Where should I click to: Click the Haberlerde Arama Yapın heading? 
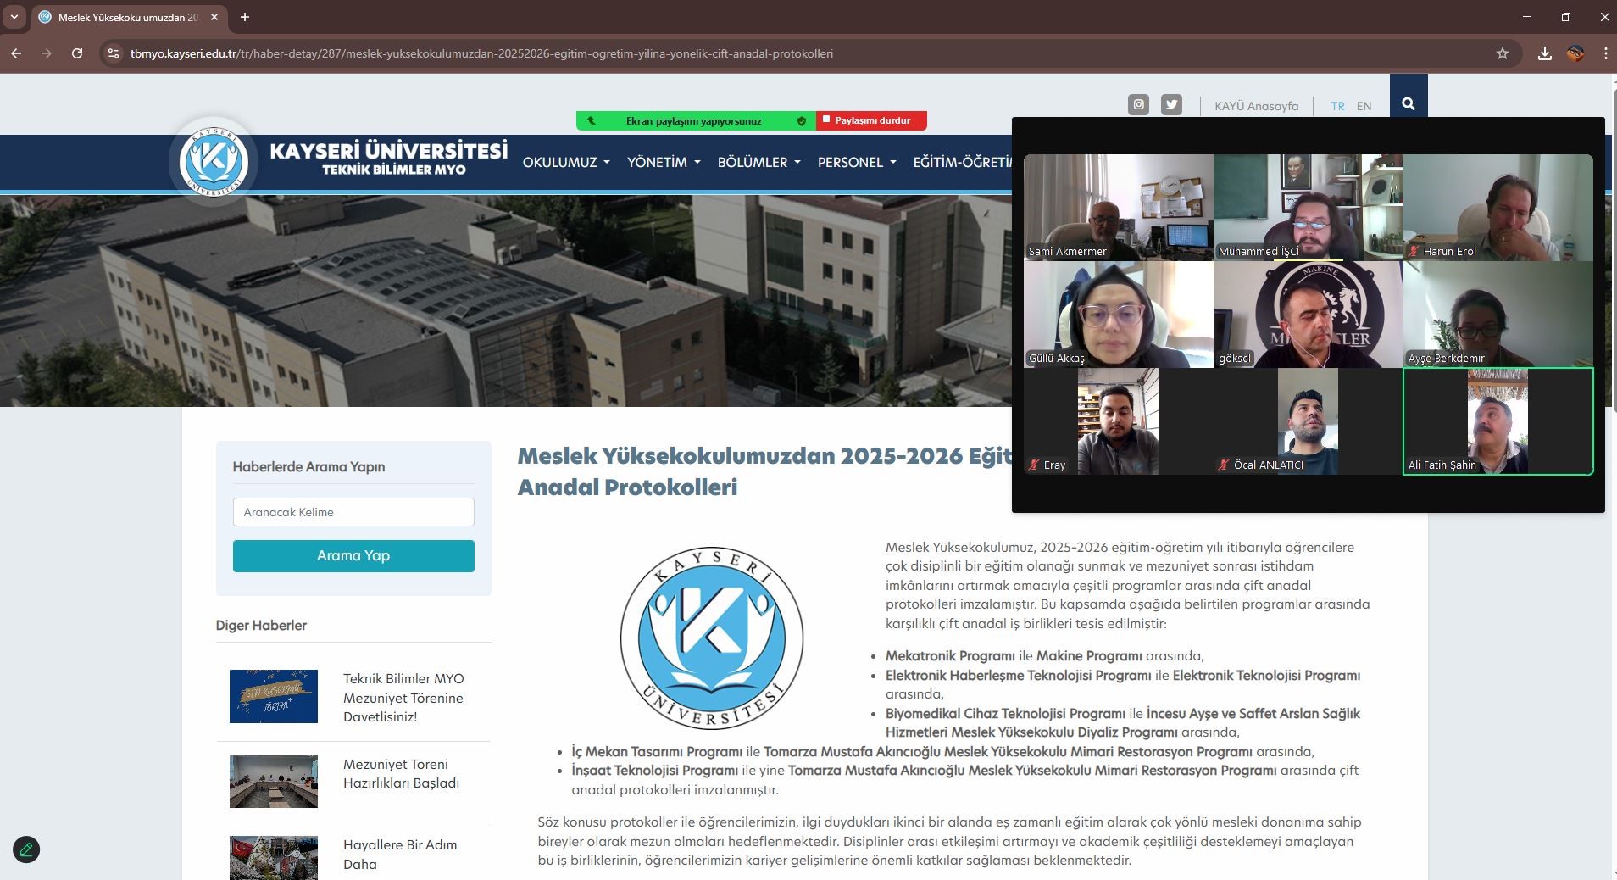pos(308,466)
